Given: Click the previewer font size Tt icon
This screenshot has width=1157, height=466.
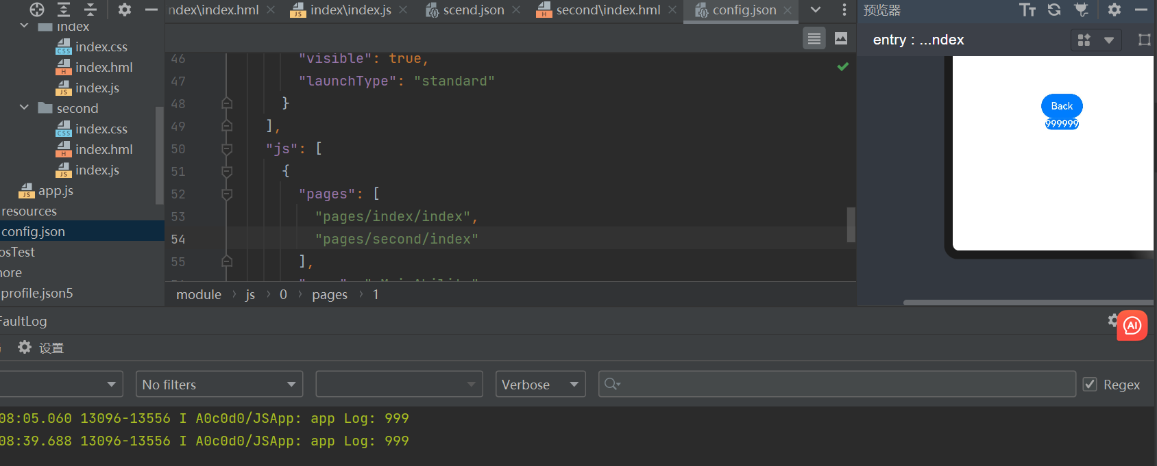Looking at the screenshot, I should [1027, 10].
